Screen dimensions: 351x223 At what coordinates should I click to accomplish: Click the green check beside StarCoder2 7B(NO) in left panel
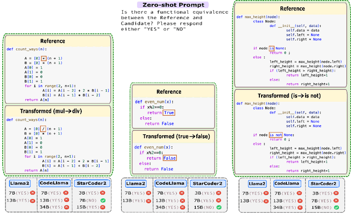pyautogui.click(x=104, y=200)
